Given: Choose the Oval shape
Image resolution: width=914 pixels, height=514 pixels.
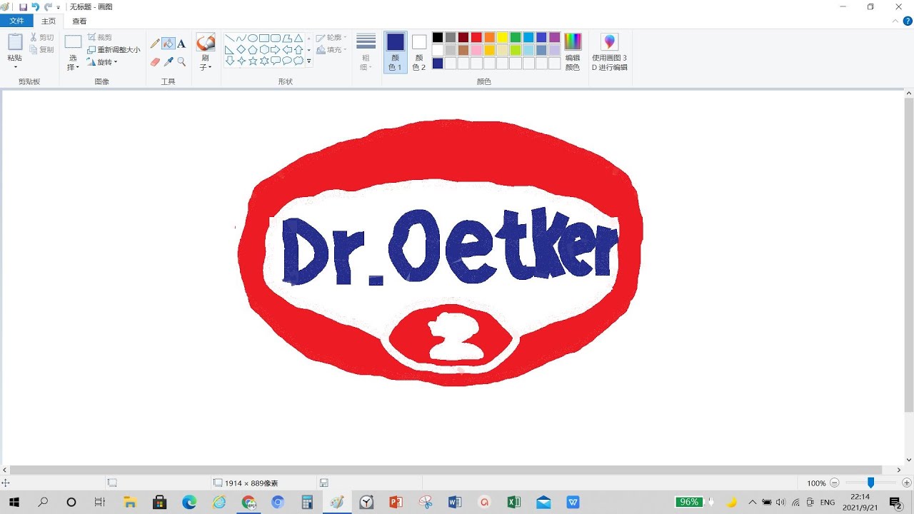Looking at the screenshot, I should (253, 39).
